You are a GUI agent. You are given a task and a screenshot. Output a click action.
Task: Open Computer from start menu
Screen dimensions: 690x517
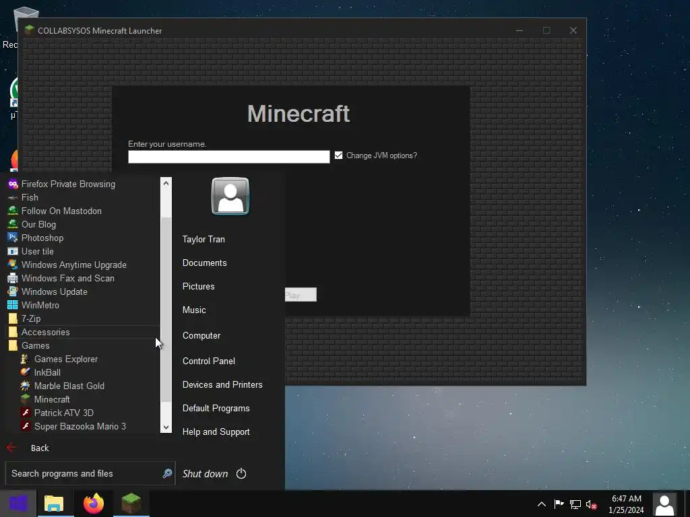click(201, 336)
